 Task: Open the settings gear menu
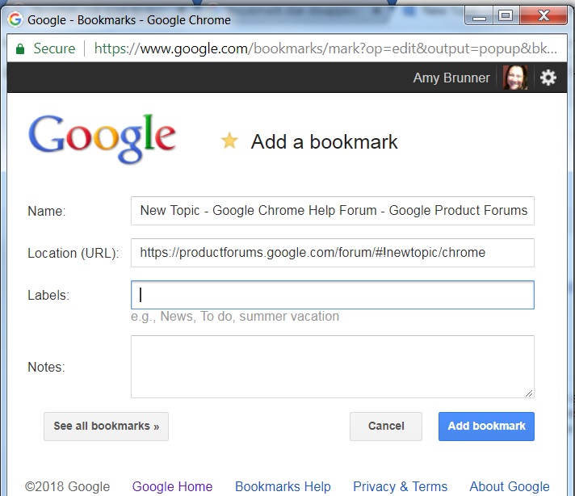pyautogui.click(x=548, y=78)
